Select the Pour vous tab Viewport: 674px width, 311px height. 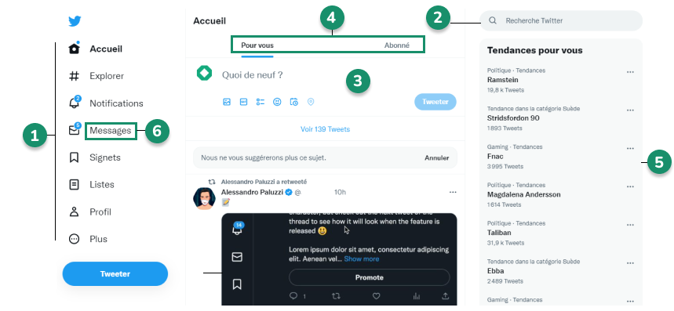(257, 45)
